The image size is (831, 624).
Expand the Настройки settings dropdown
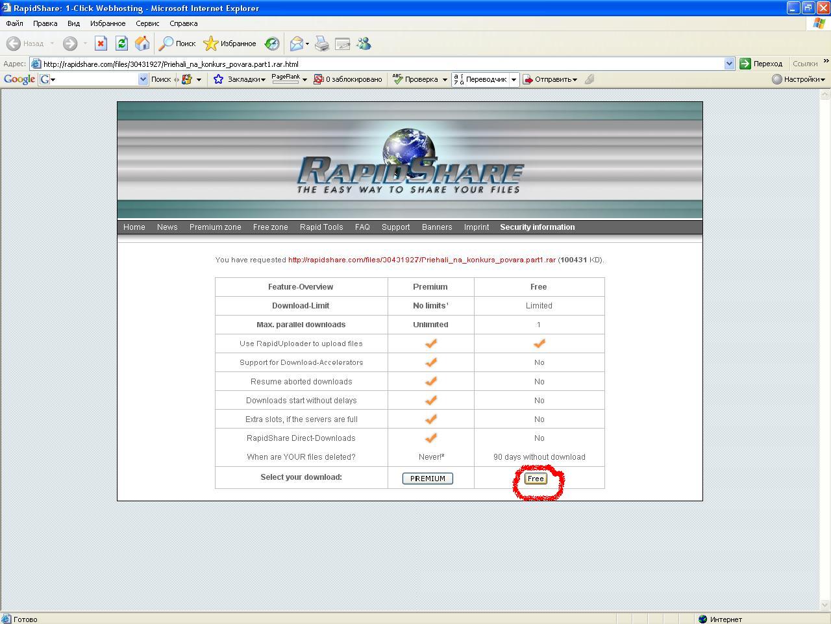pos(799,79)
